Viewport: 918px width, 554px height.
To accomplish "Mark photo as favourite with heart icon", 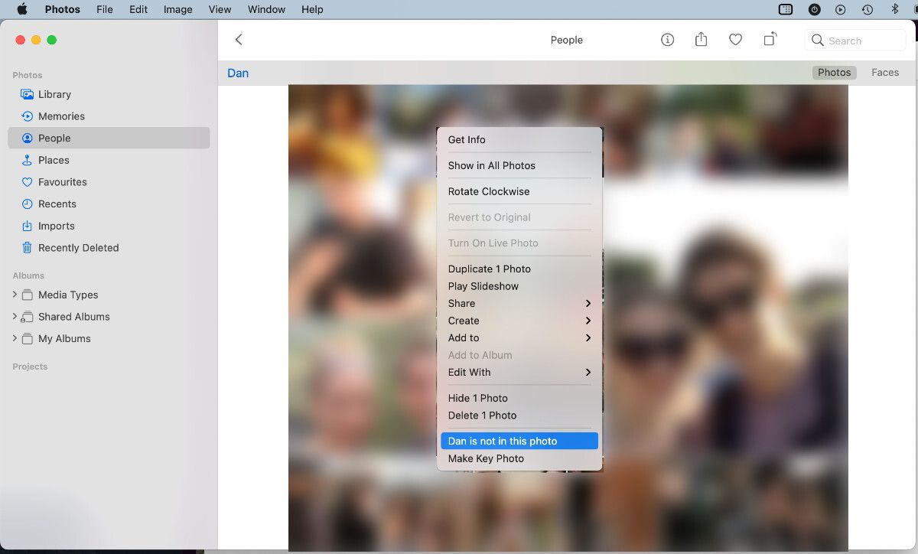I will tap(735, 40).
